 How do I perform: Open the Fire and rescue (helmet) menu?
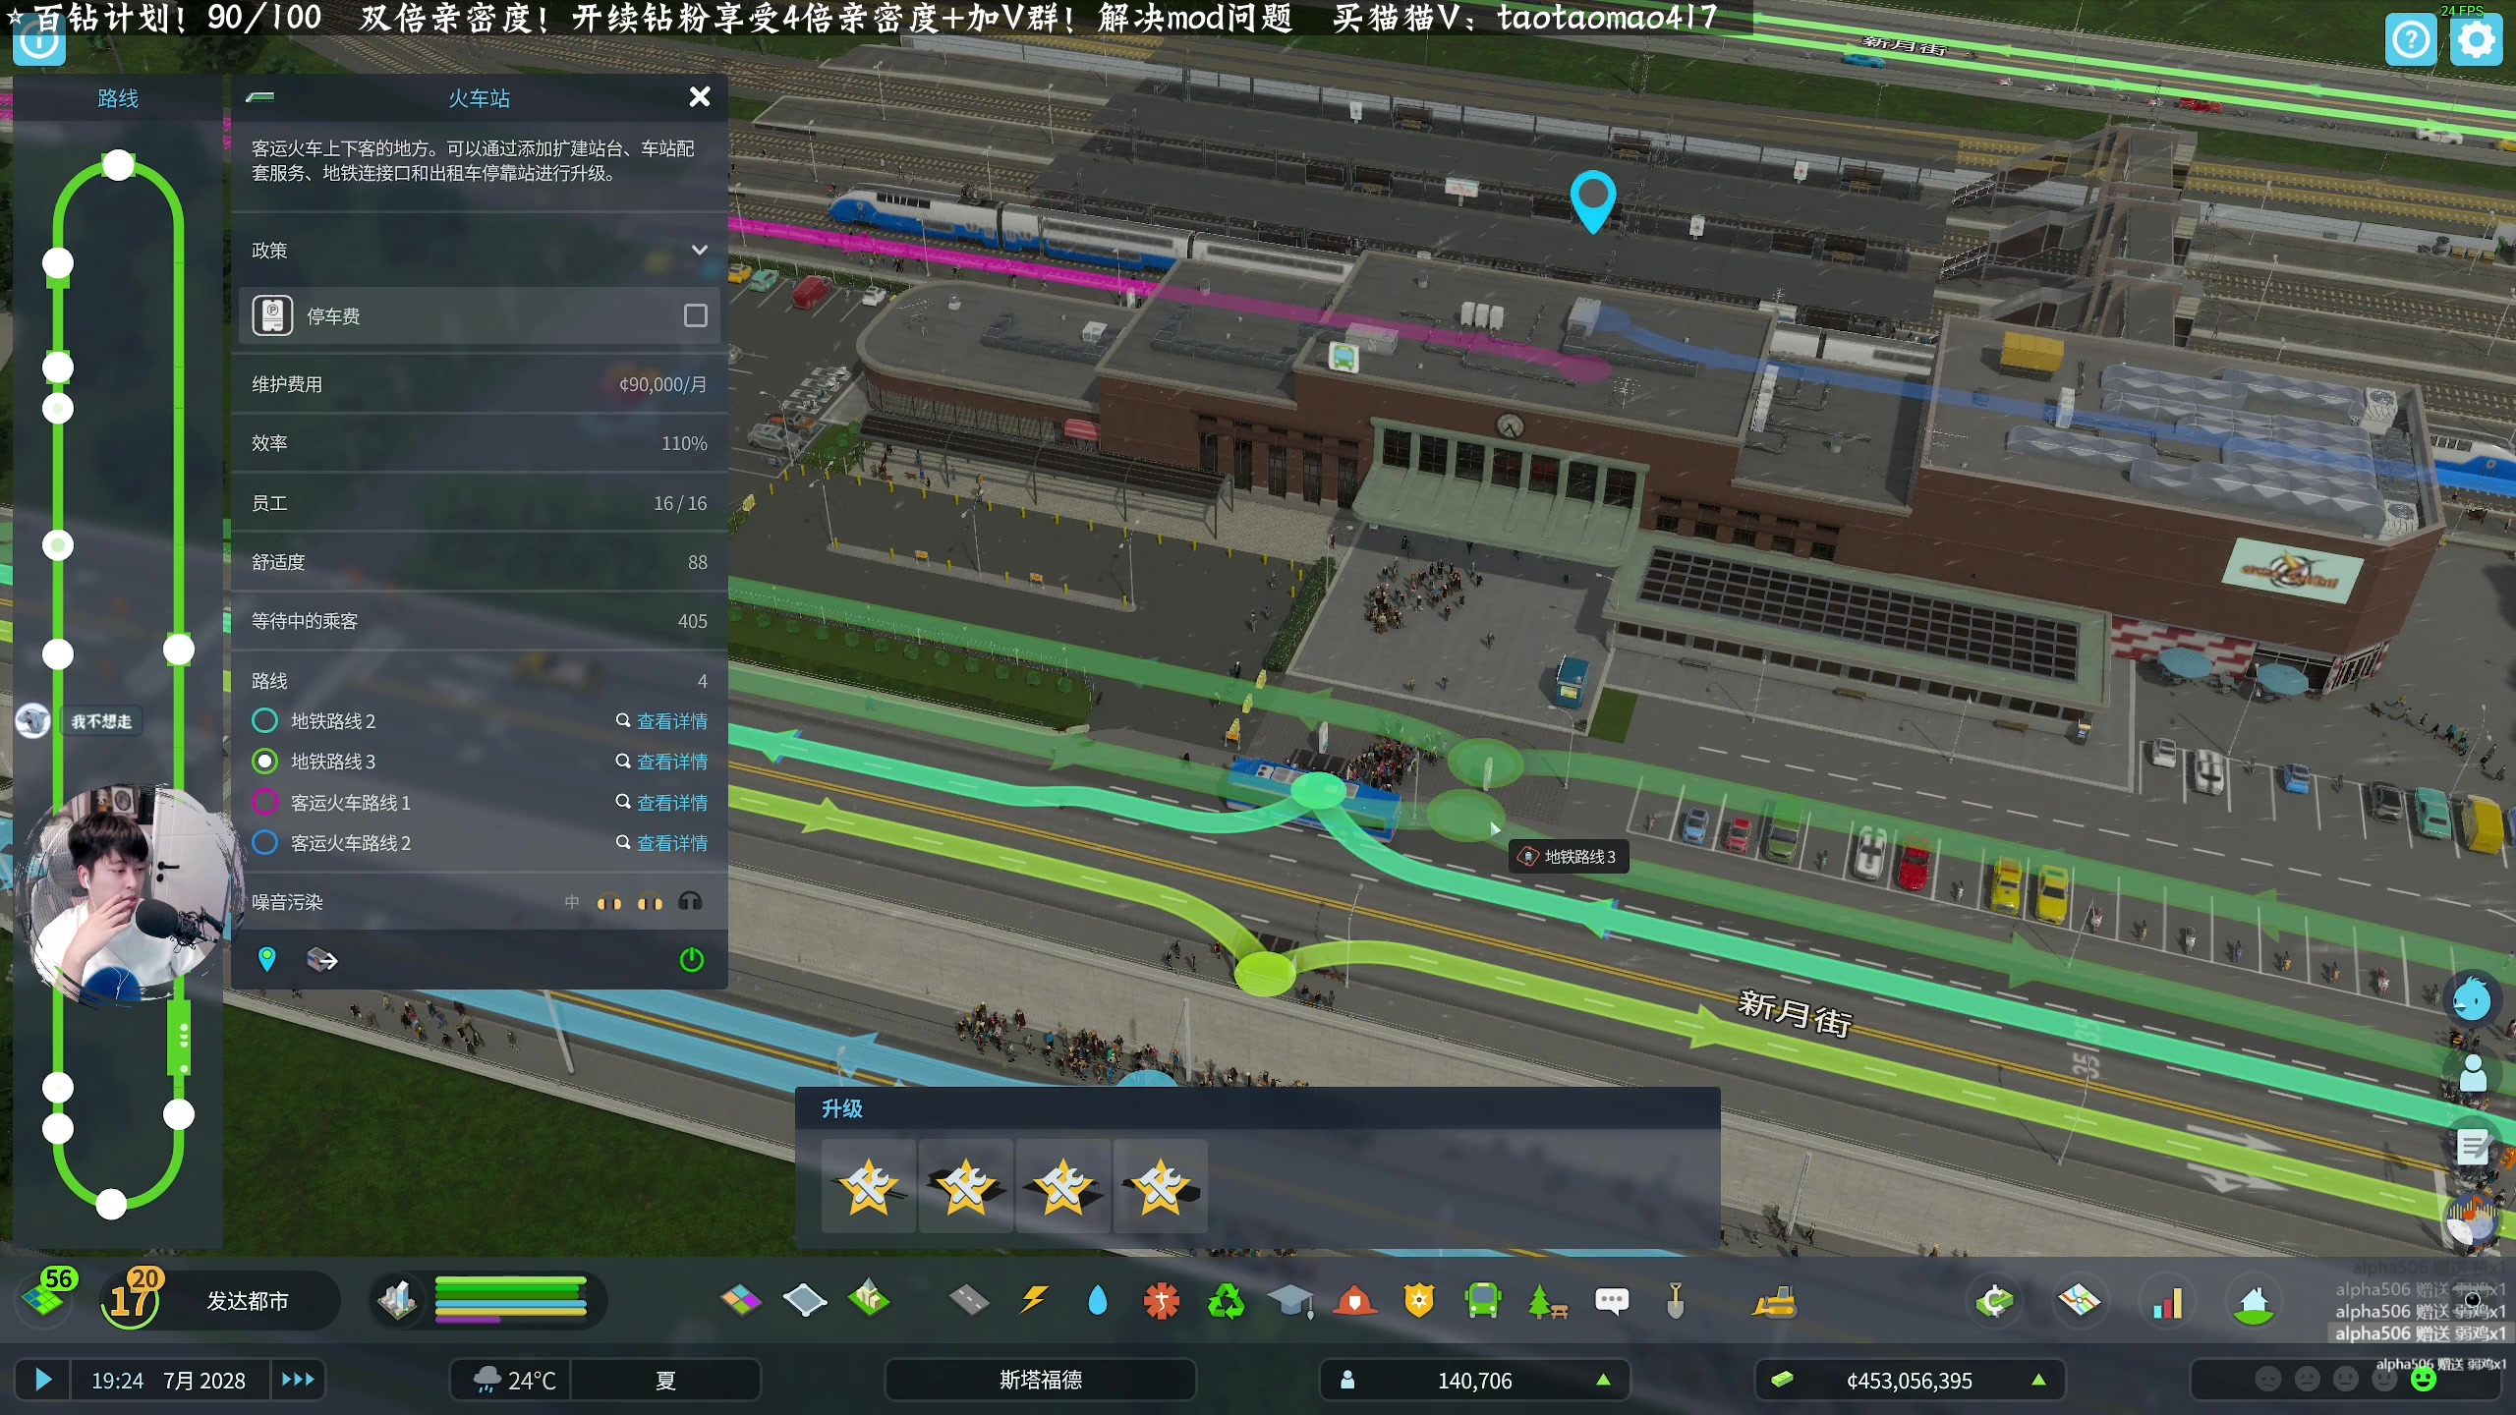tap(1355, 1301)
